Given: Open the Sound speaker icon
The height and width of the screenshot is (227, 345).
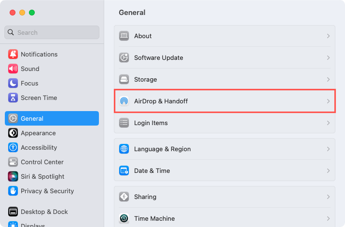Looking at the screenshot, I should click(13, 69).
